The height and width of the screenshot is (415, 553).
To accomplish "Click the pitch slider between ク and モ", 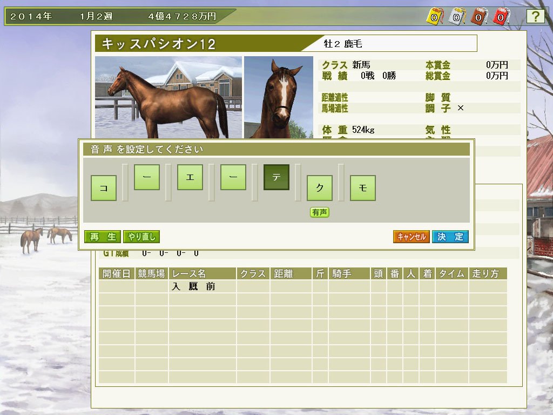I will tap(341, 183).
